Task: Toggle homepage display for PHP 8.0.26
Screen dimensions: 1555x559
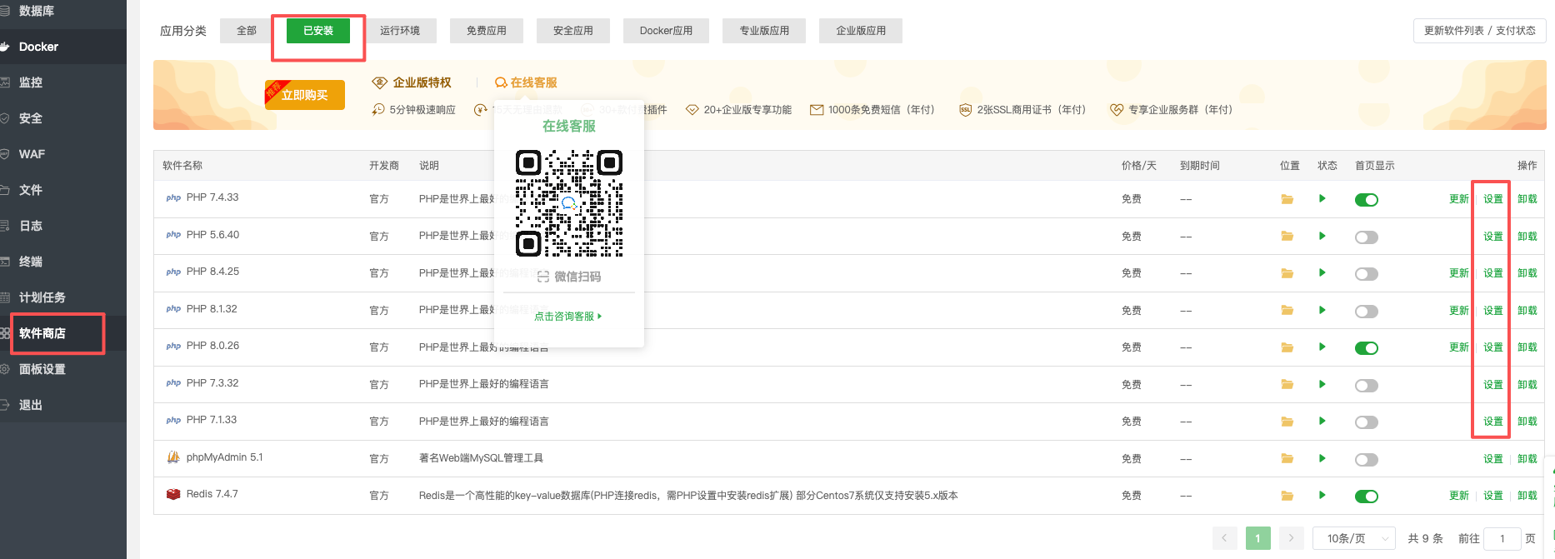Action: 1367,348
